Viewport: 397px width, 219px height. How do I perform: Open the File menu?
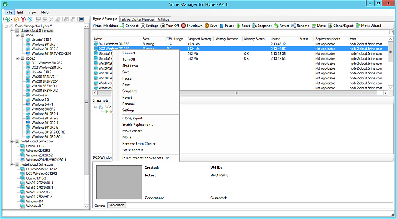[9, 12]
